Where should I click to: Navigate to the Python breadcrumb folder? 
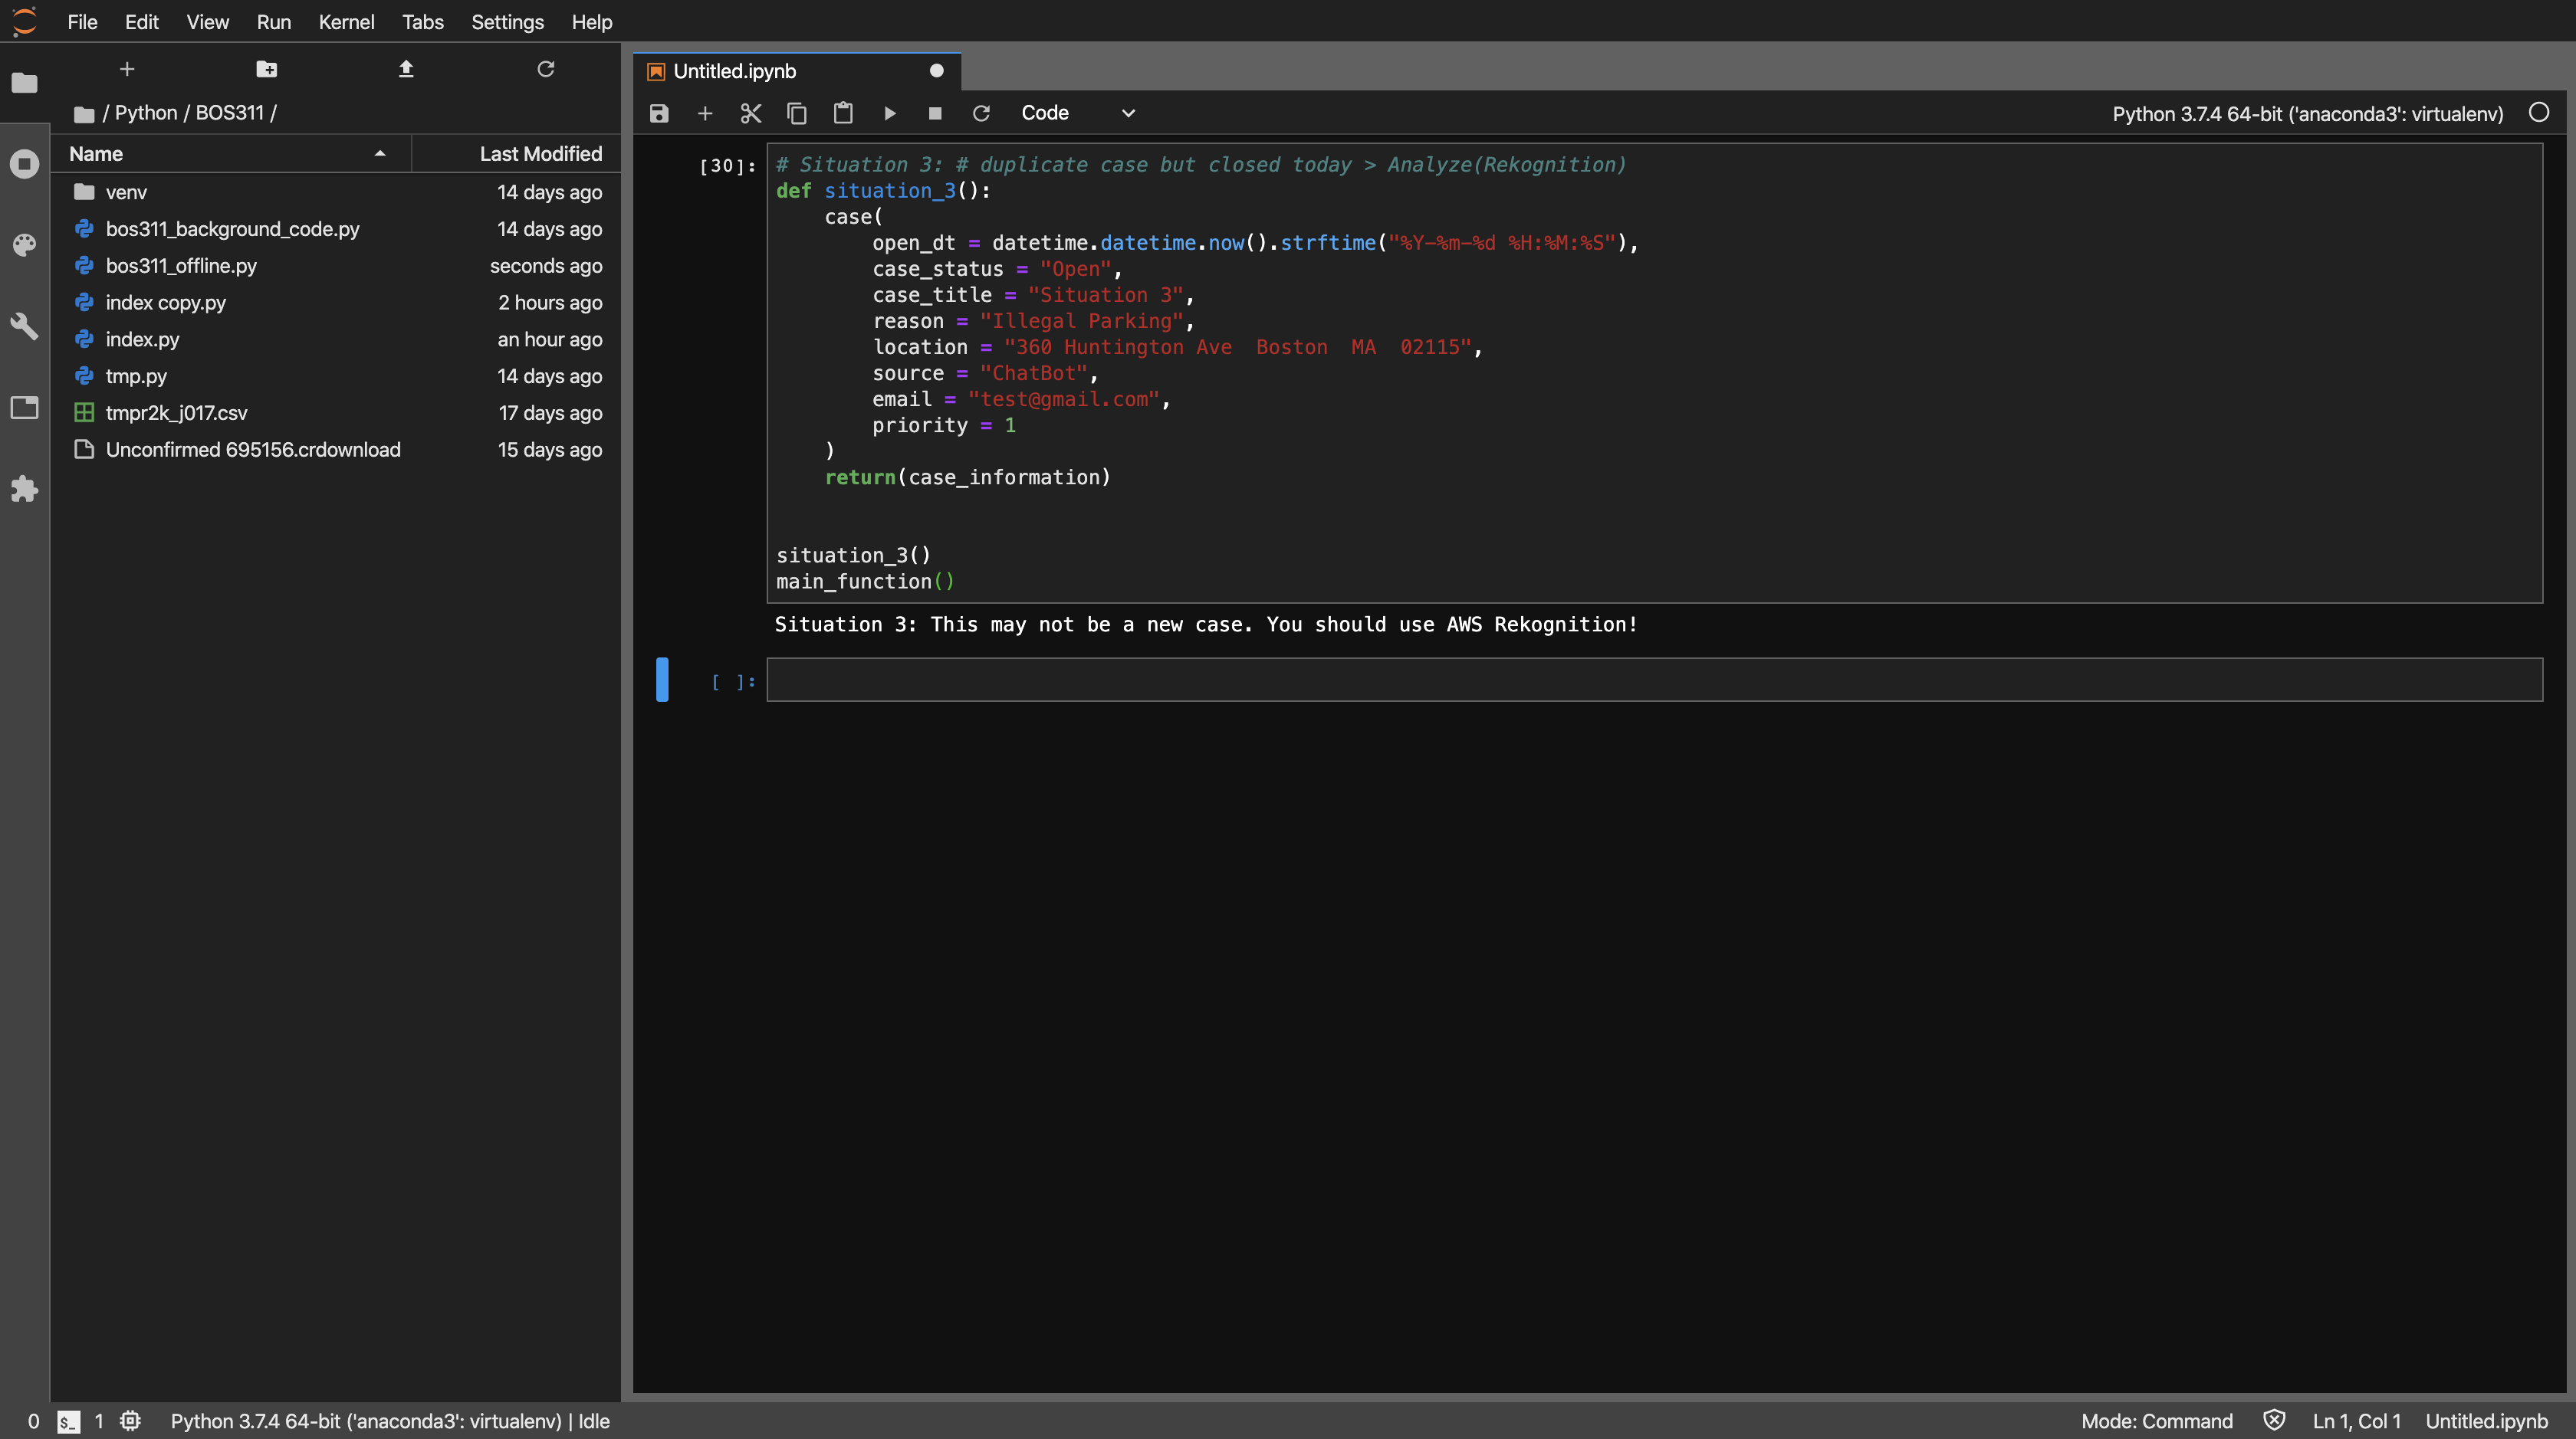click(146, 113)
